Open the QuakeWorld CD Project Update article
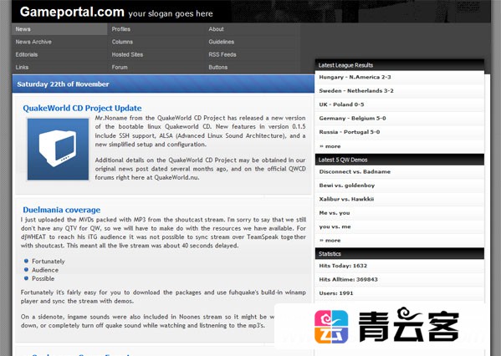 coord(82,109)
